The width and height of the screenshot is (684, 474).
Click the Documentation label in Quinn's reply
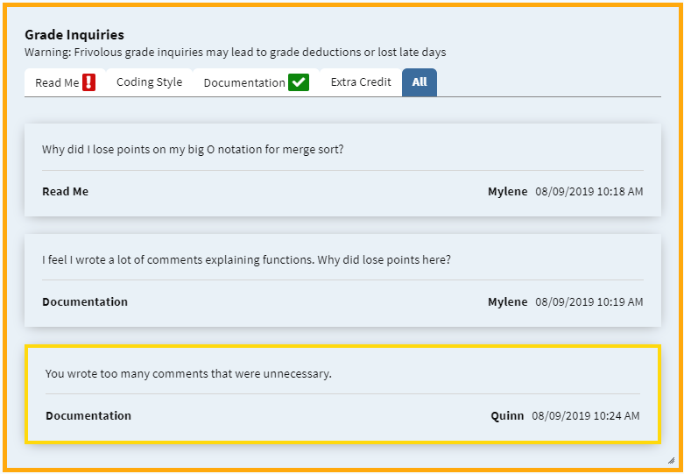pos(88,416)
